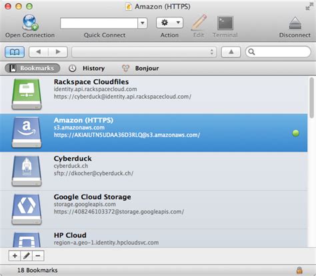
Task: Click the s3.amazonaws.com hostname text
Action: click(x=79, y=128)
